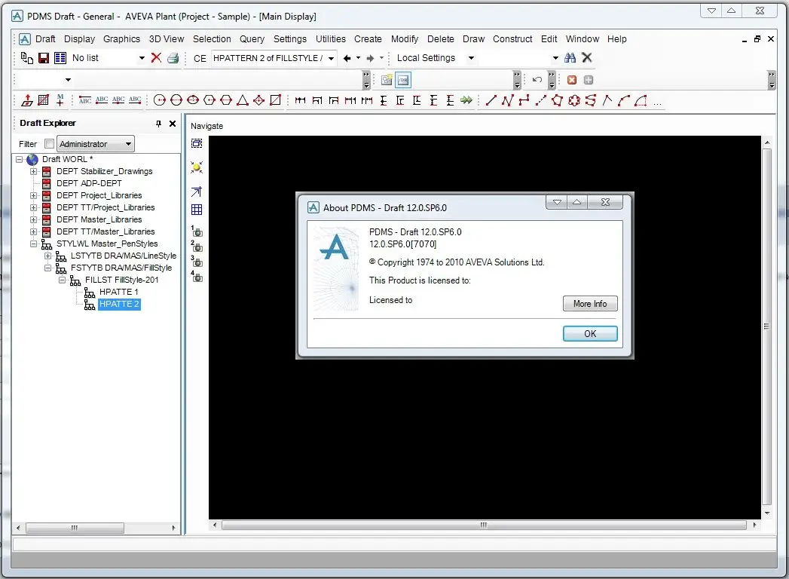
Task: Open the Draft menu
Action: 45,38
